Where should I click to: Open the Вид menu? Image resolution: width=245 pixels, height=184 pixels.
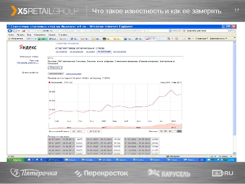tap(29, 35)
